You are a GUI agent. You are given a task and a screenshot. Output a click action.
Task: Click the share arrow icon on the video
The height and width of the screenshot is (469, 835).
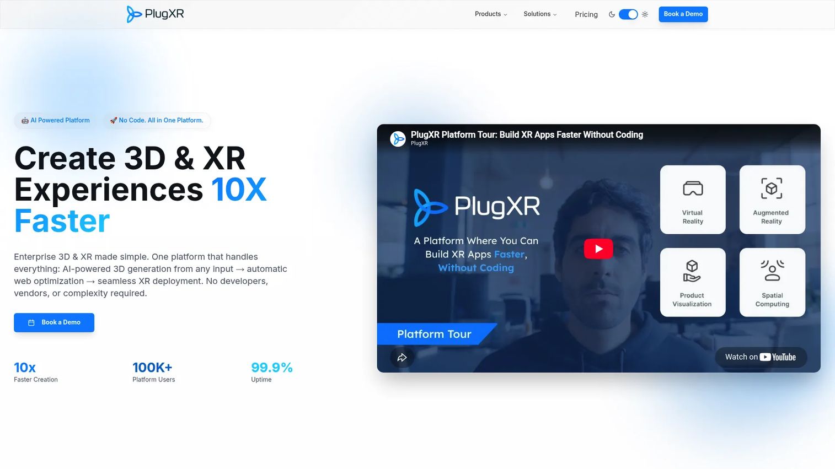pos(402,358)
